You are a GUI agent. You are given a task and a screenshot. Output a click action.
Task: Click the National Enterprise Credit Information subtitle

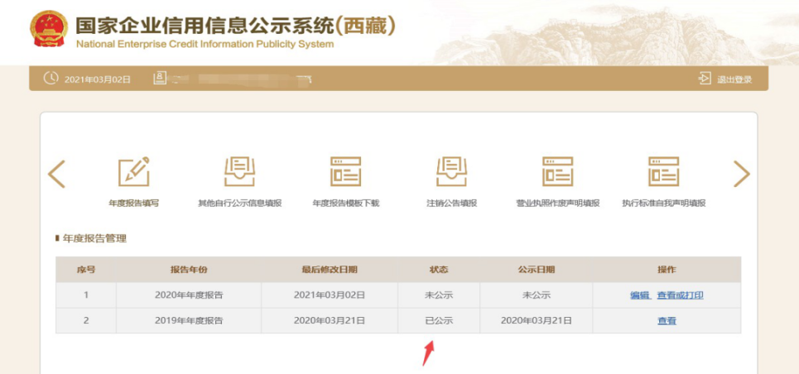click(x=205, y=45)
